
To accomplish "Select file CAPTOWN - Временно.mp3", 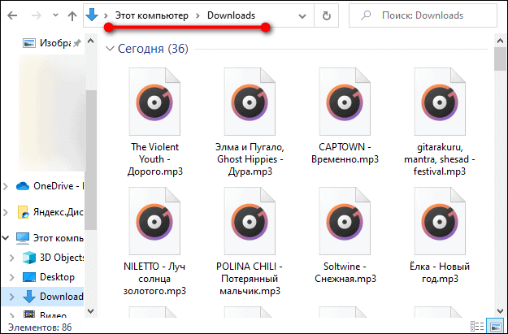I will 345,116.
